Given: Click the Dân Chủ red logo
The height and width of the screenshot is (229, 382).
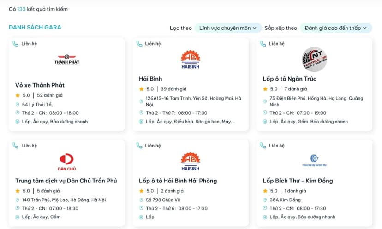Looking at the screenshot, I should click(66, 162).
